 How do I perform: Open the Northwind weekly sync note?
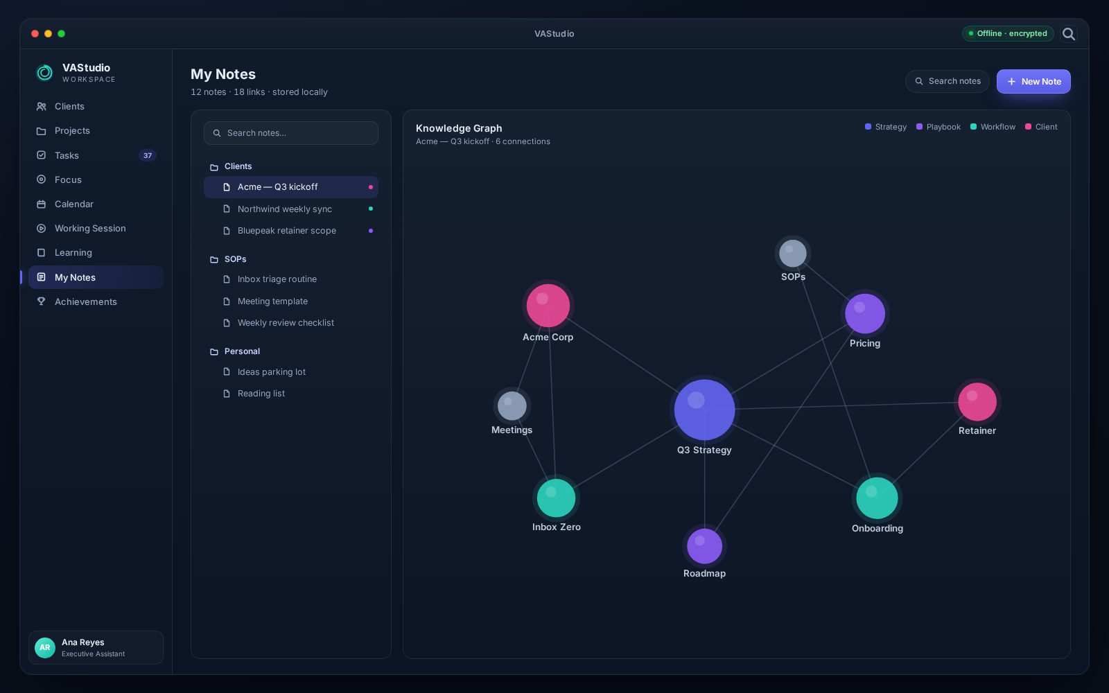(291, 209)
